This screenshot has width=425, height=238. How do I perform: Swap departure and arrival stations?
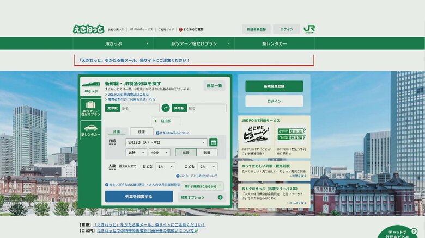(x=166, y=108)
